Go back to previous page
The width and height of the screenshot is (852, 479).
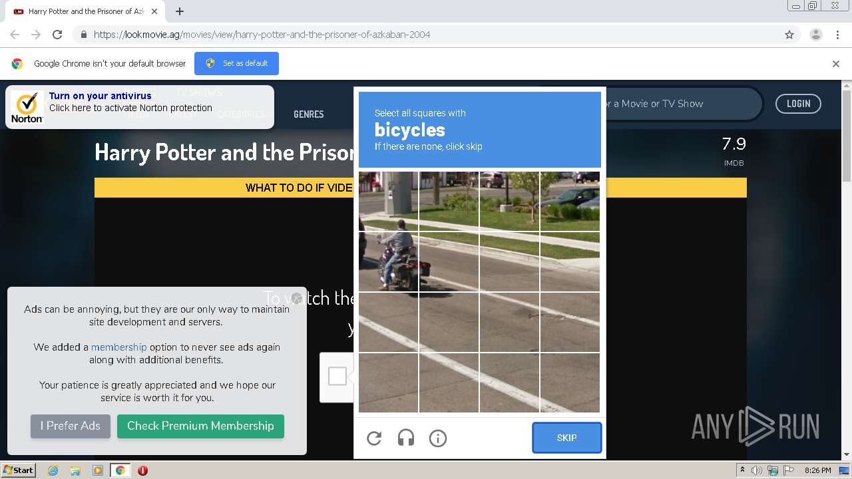tap(15, 35)
